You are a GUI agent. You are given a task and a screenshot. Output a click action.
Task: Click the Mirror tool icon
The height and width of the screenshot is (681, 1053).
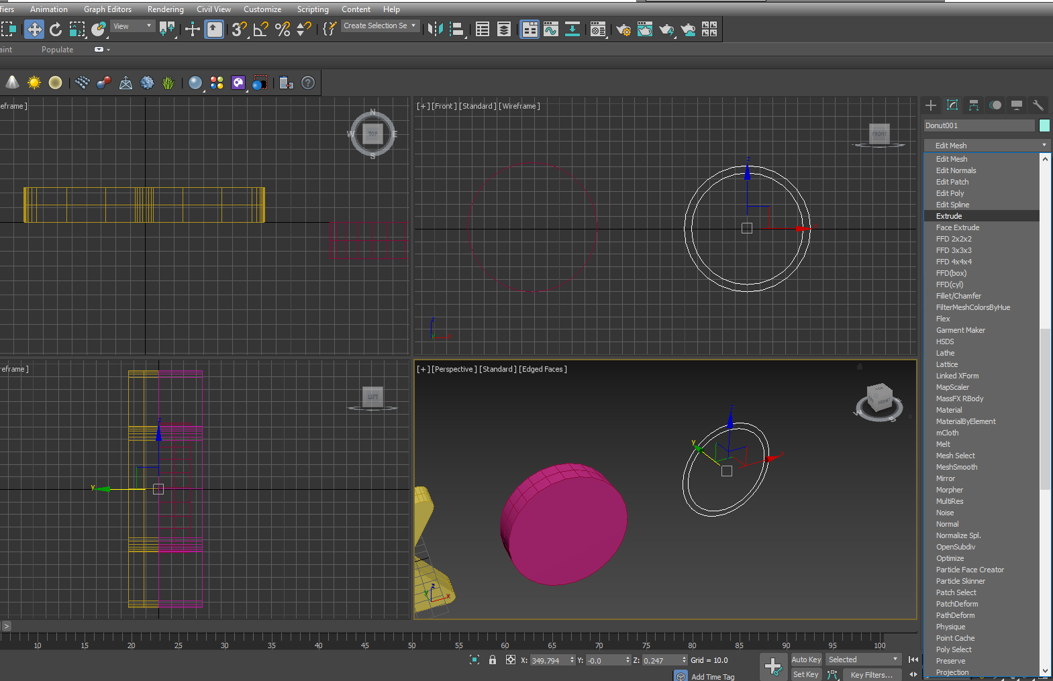tap(435, 29)
